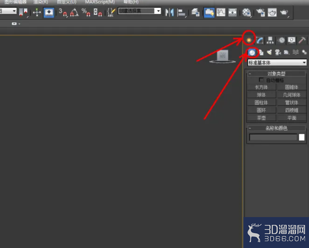Viewport: 309px width, 248px height.
Task: Toggle the Percent Snap icon
Action: pos(86,12)
